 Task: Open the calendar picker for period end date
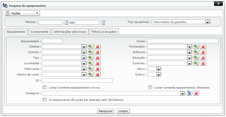[x=103, y=22]
